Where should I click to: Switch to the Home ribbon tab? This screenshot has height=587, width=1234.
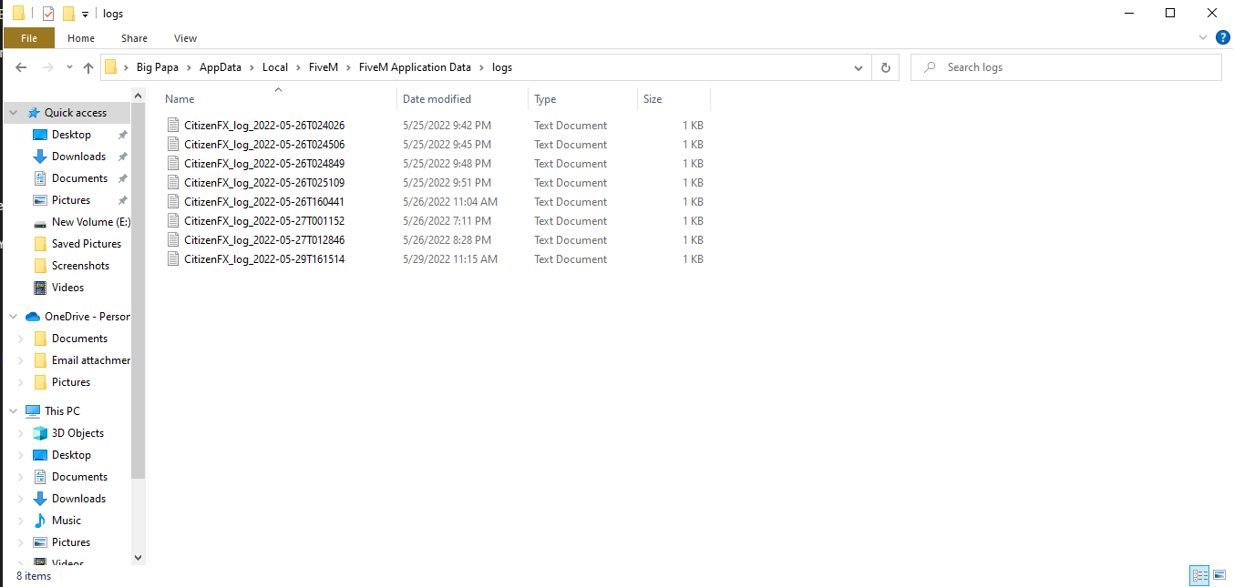(x=81, y=38)
